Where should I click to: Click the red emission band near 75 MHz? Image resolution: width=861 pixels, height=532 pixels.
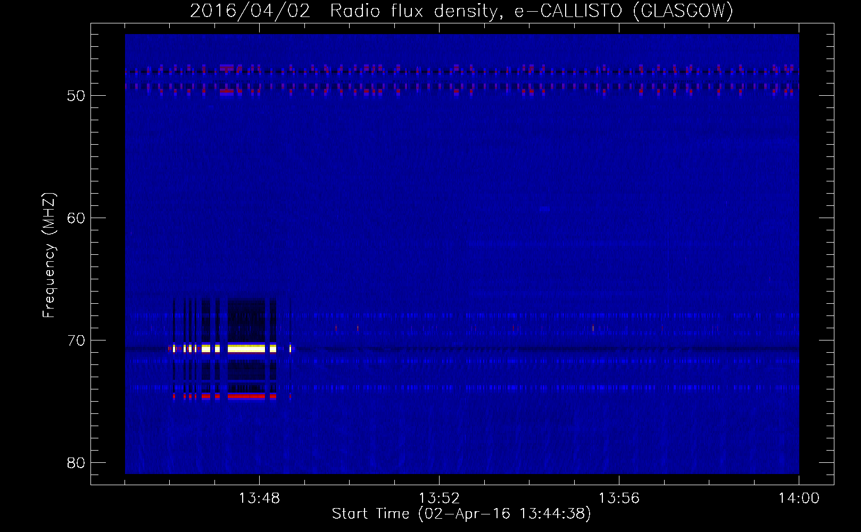coord(246,396)
